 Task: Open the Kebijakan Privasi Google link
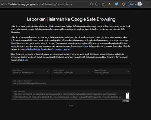[36, 49]
